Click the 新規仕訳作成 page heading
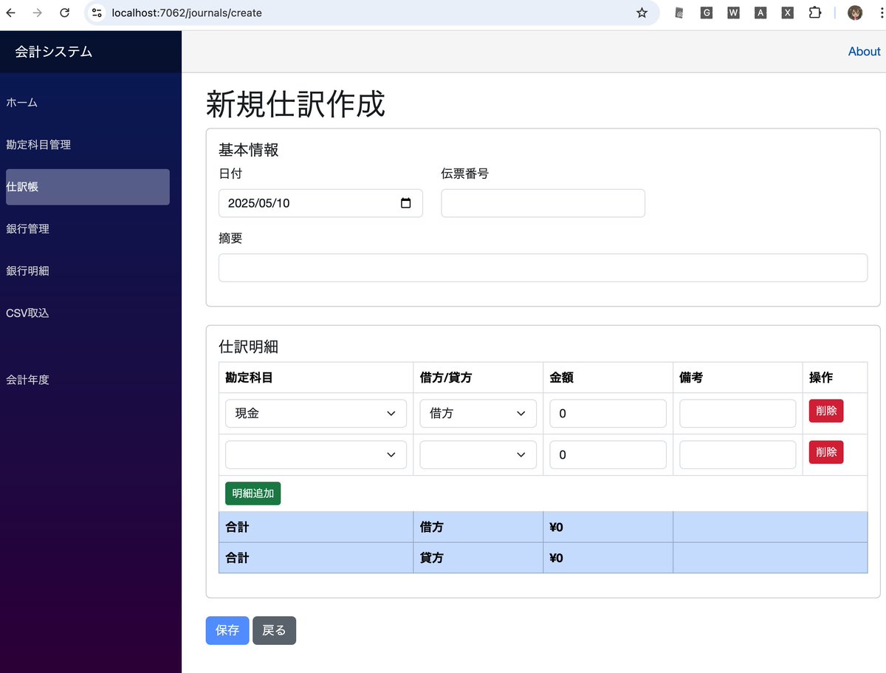Screen dimensions: 886x673 point(295,104)
